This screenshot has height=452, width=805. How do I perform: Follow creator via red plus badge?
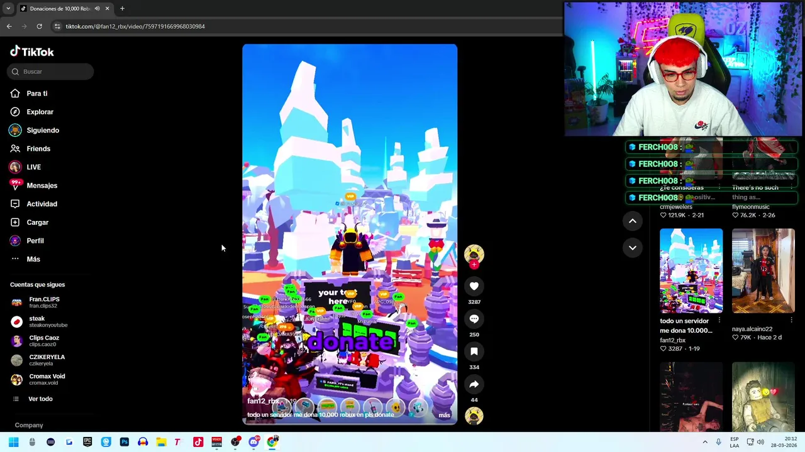pos(474,265)
